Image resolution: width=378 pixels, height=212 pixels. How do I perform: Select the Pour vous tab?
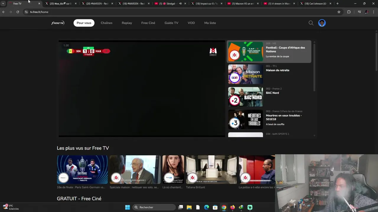tap(84, 23)
